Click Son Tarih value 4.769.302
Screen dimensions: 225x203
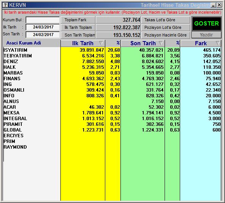pos(153,79)
